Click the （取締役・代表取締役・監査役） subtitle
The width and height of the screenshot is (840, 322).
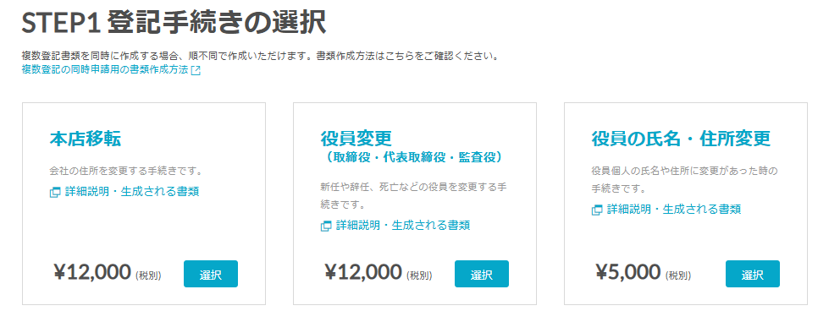tap(413, 158)
